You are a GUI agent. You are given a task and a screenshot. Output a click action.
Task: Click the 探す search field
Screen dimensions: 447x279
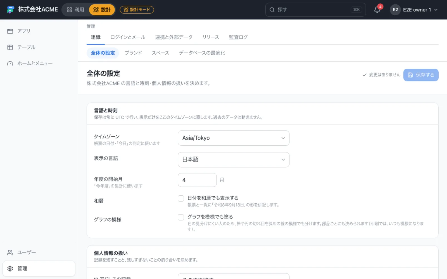pos(315,10)
